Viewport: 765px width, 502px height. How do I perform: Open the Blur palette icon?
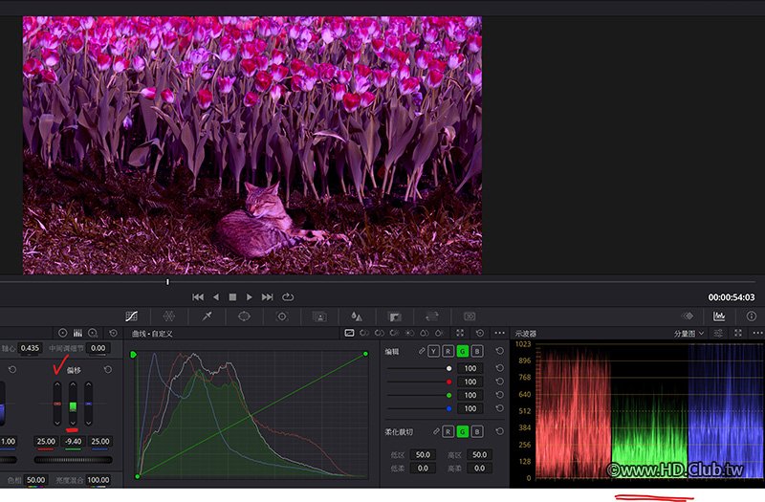[x=357, y=316]
